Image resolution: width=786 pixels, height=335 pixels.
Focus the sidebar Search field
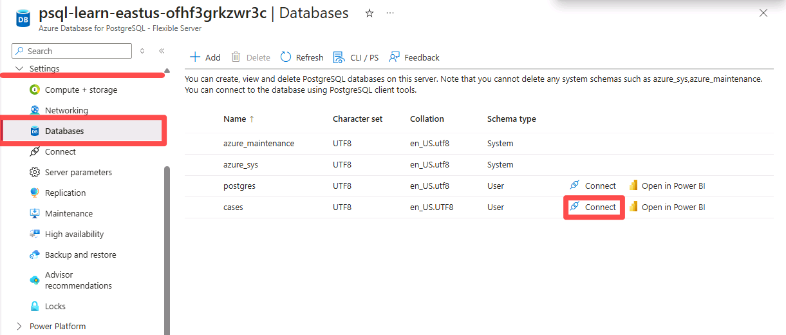71,51
